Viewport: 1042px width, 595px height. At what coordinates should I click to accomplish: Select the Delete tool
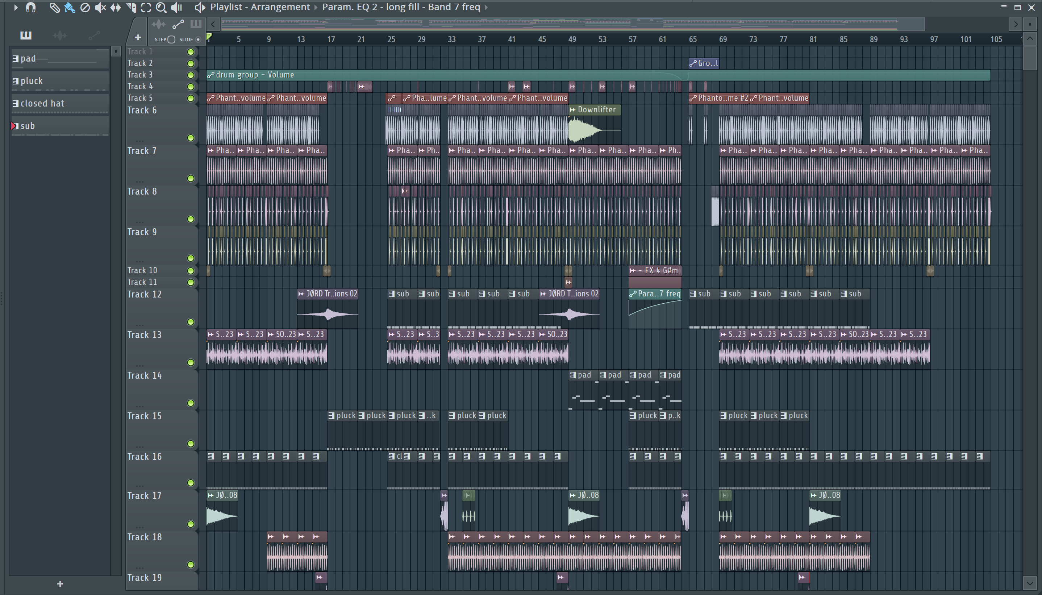85,7
